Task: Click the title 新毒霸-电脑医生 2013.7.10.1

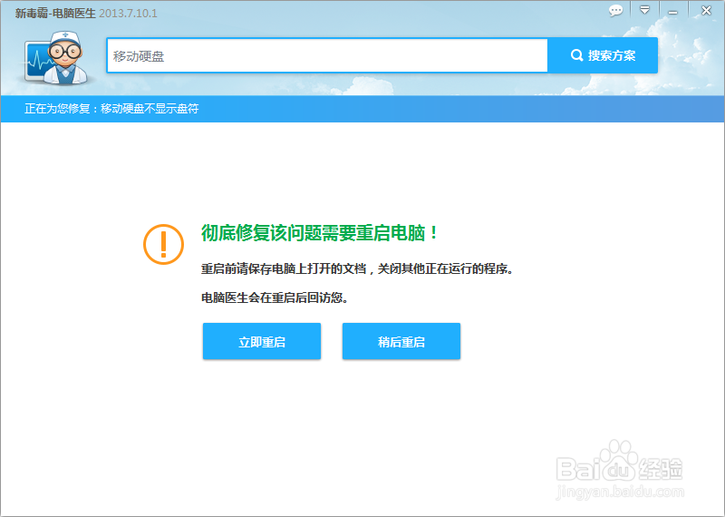Action: tap(86, 13)
